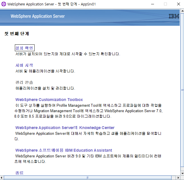This screenshot has width=184, height=180.
Task: Click the description beginning '서버가 설치되어 있는지와'
Action: pyautogui.click(x=68, y=54)
